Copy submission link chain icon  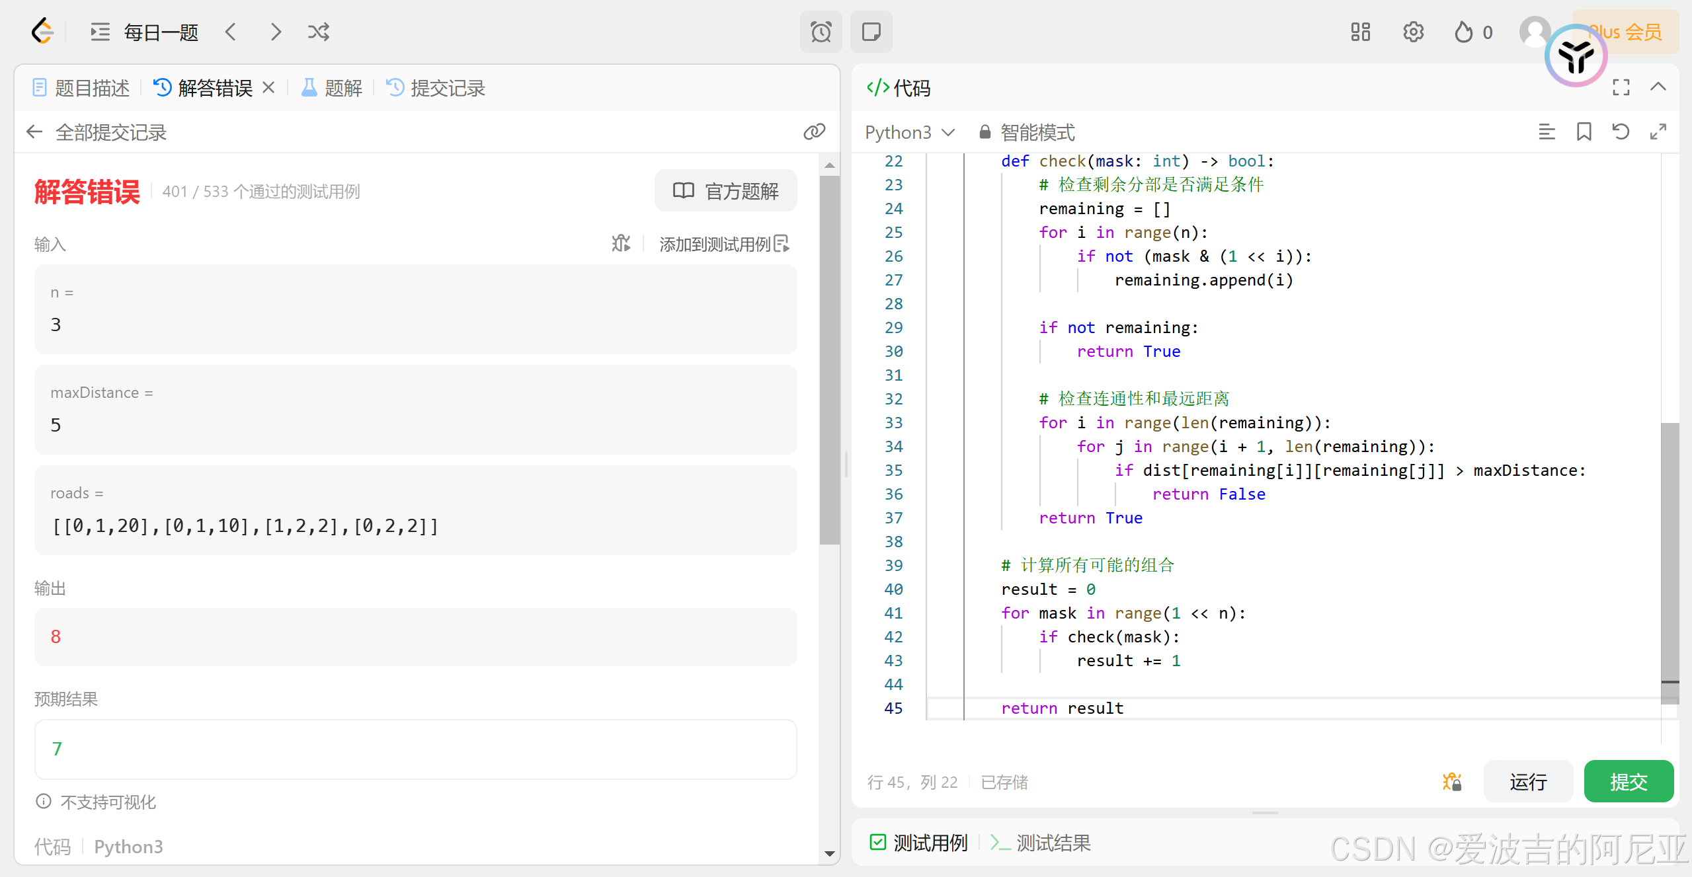(x=814, y=132)
